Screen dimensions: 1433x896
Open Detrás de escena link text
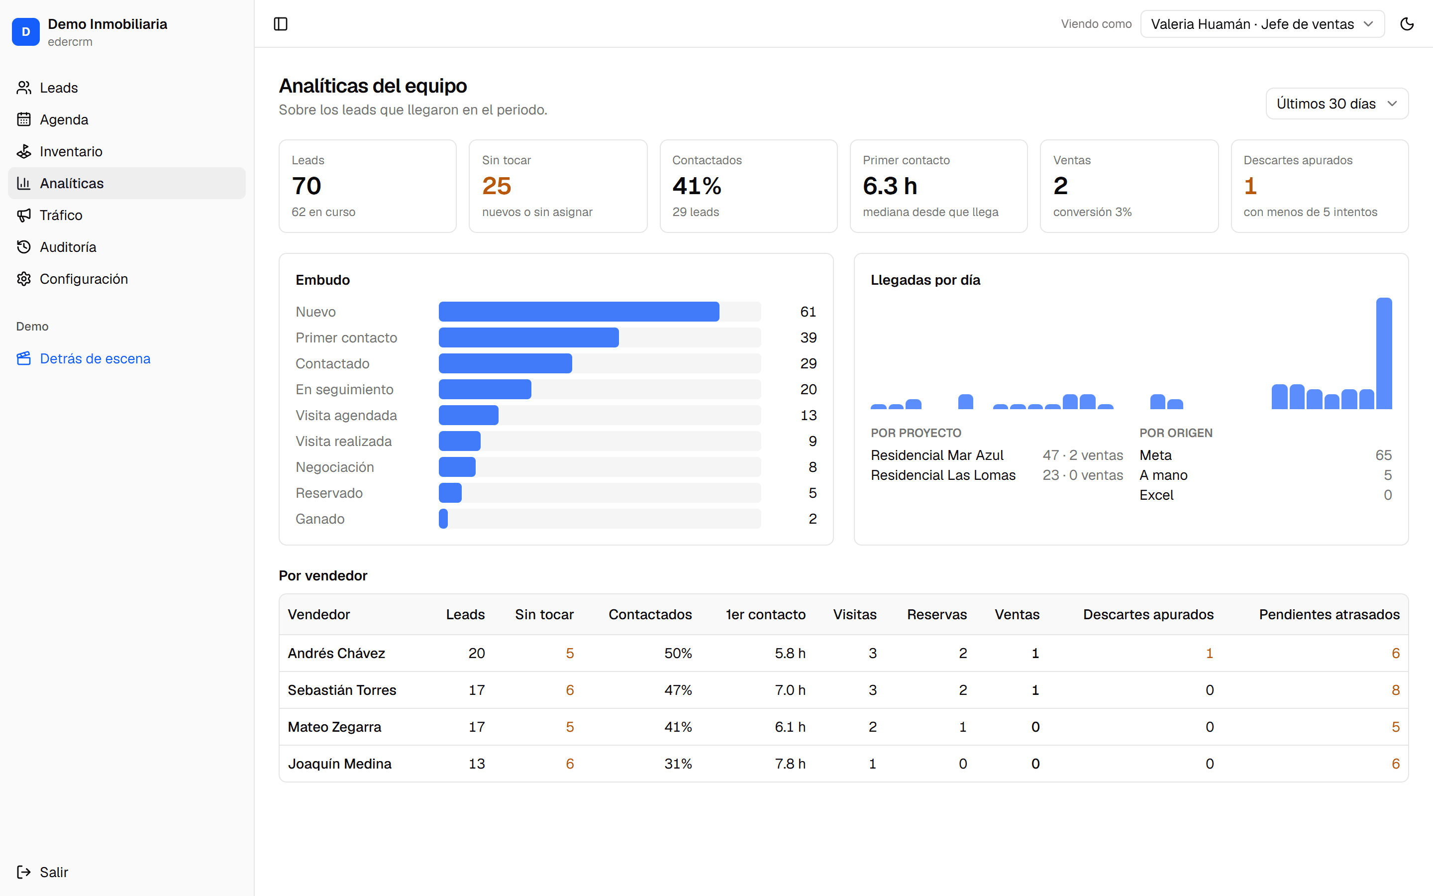coord(95,358)
